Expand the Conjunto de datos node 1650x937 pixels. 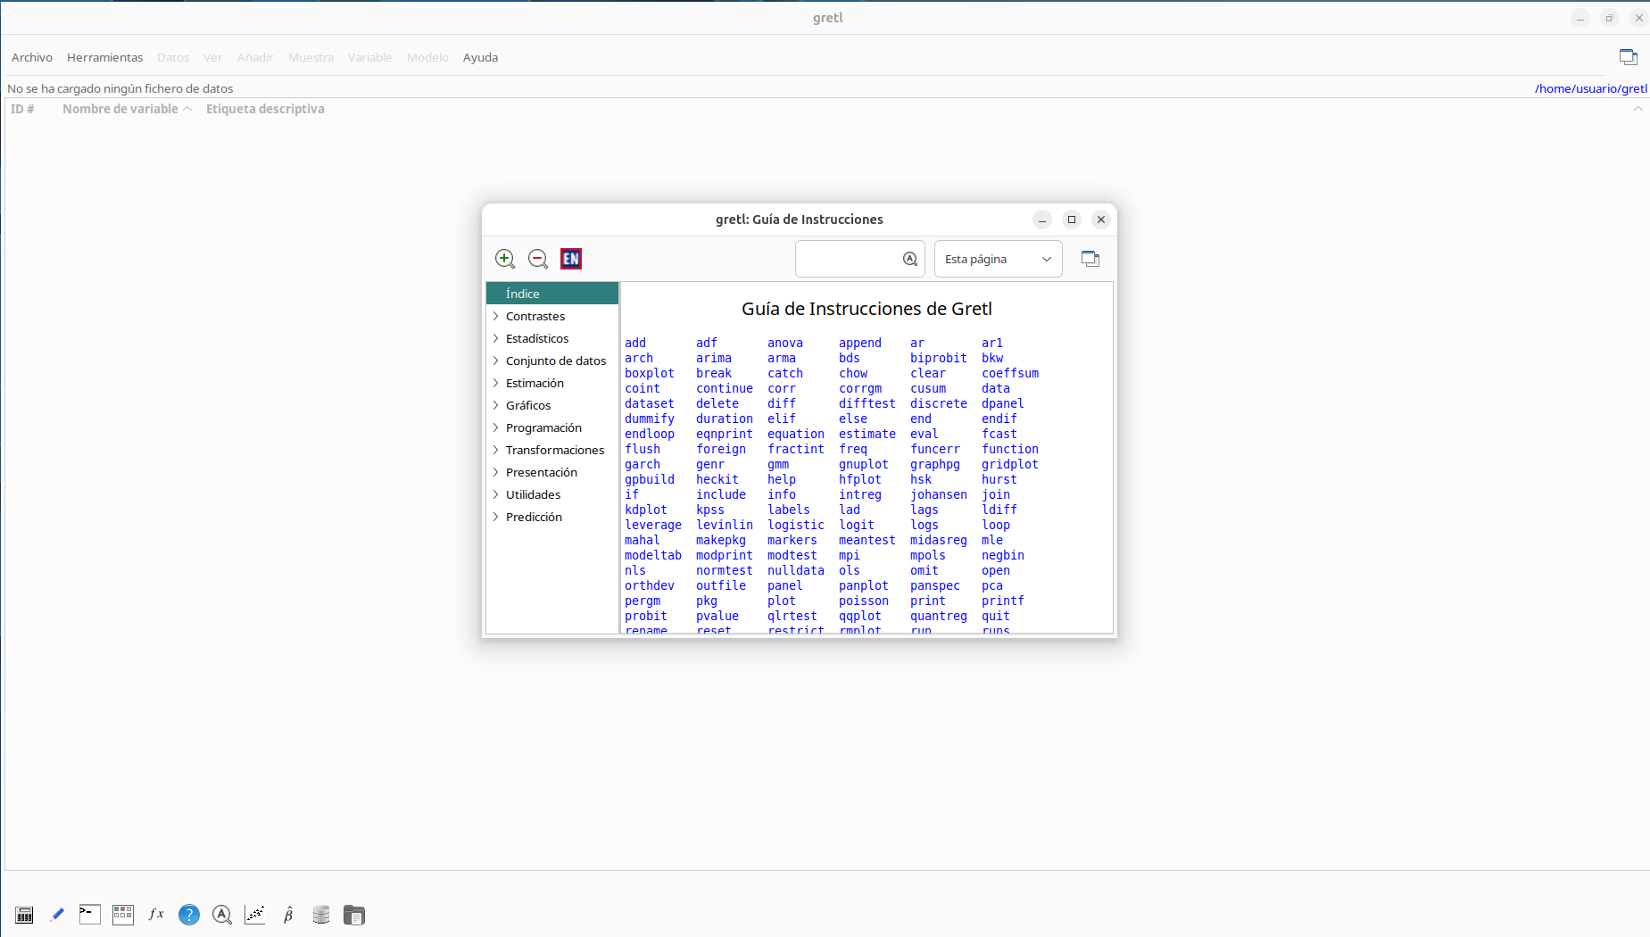(x=496, y=361)
